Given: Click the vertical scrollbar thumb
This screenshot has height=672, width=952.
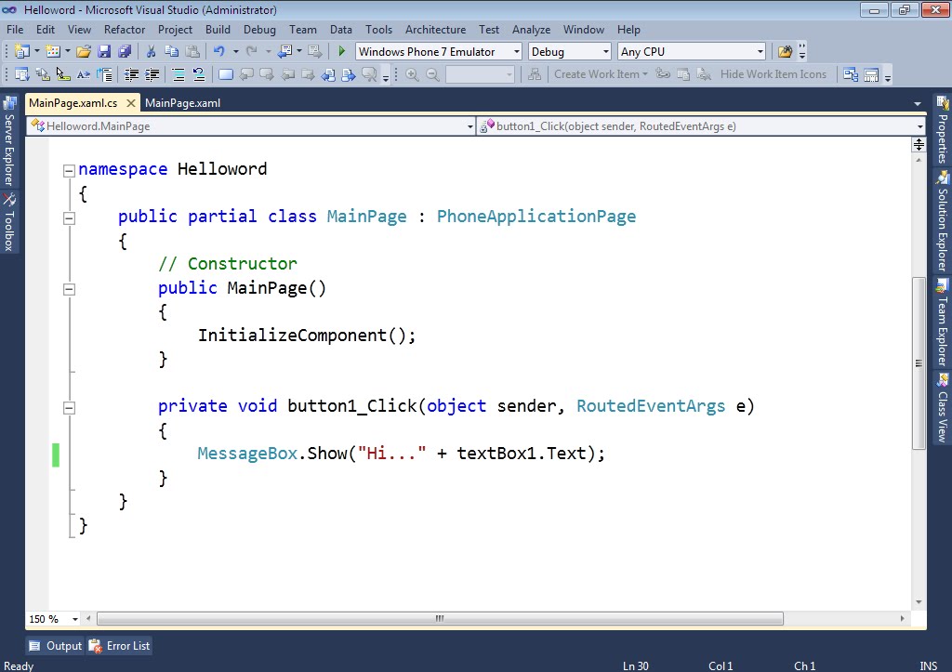Looking at the screenshot, I should 919,363.
